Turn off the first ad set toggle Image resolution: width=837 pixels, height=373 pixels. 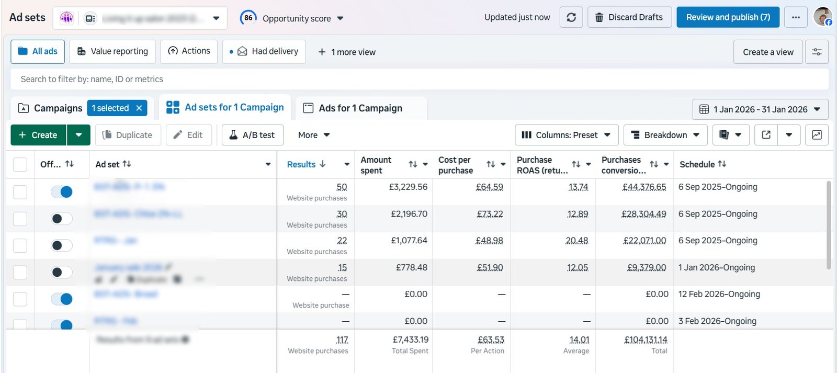pos(62,192)
